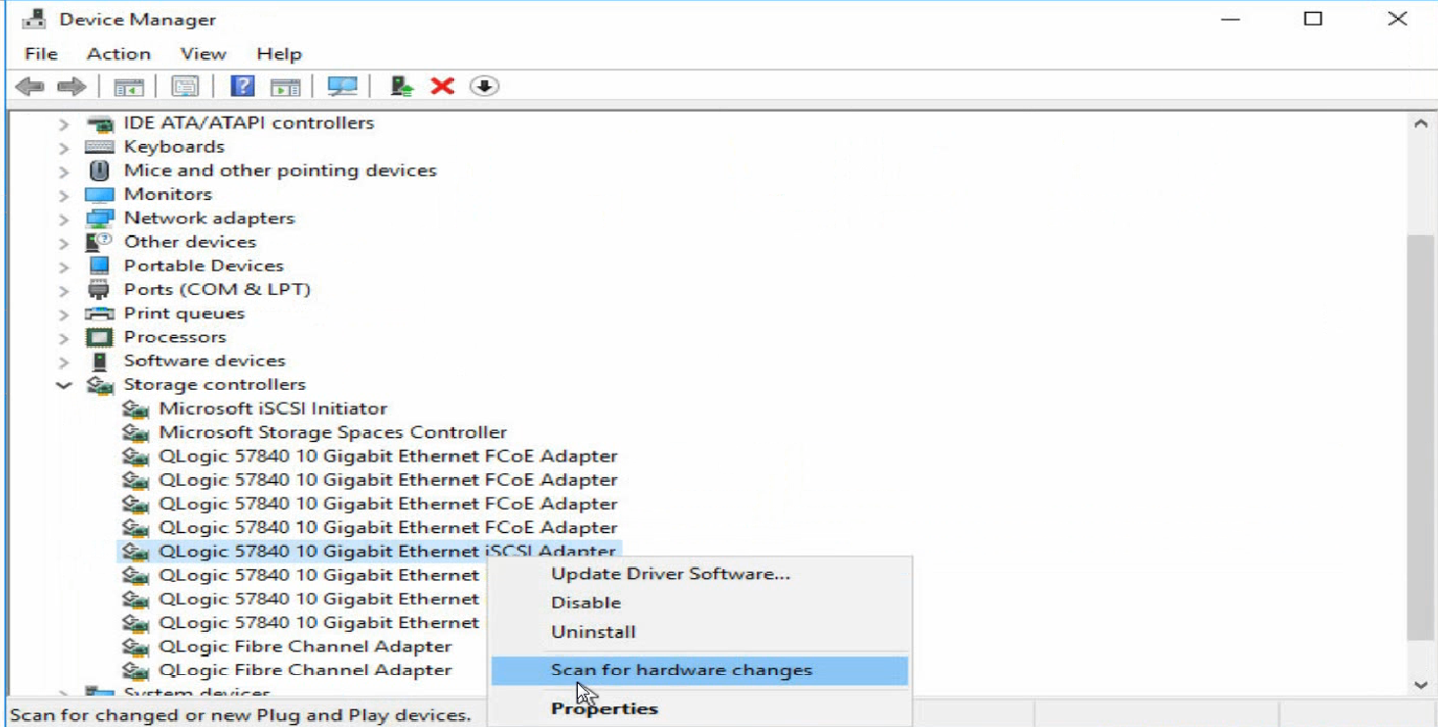Screen dimensions: 1438x727
Task: Expand the Print queues node
Action: point(64,315)
